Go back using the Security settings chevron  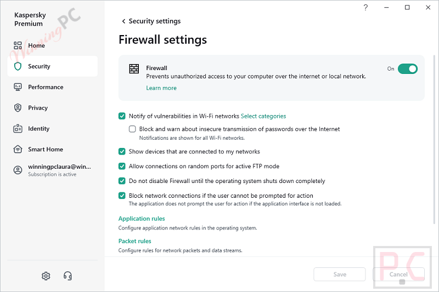123,21
